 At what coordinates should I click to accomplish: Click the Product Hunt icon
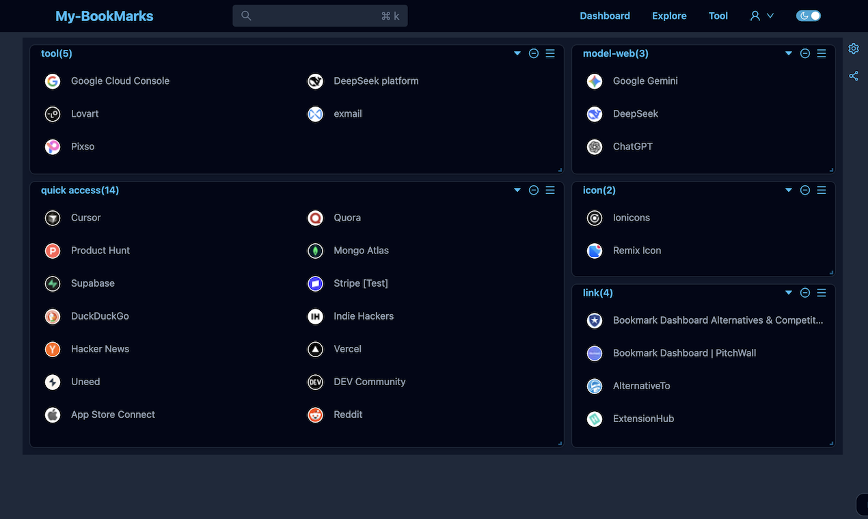(53, 251)
